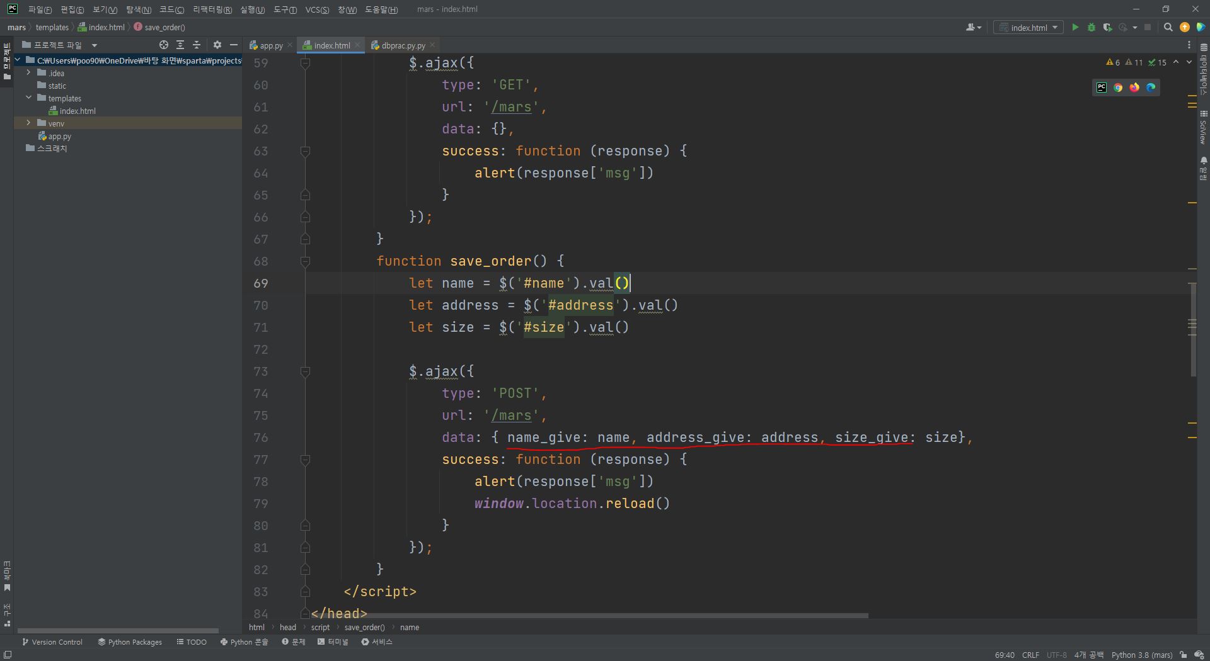Run the index.html configuration

(1075, 27)
